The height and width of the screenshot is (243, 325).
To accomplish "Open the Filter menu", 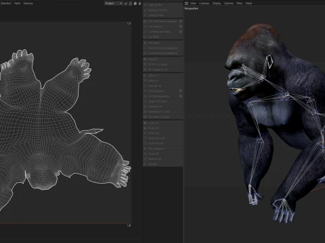I will pyautogui.click(x=240, y=3).
